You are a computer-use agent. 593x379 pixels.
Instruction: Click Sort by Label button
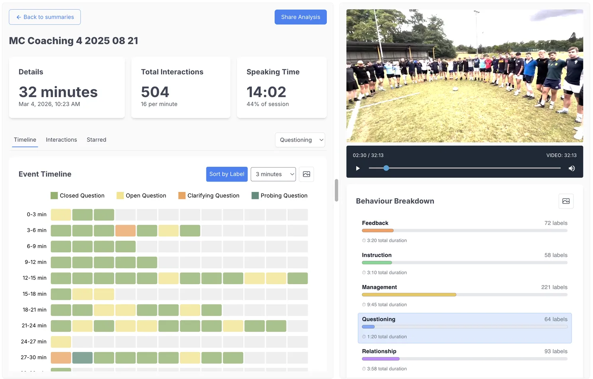pyautogui.click(x=227, y=174)
